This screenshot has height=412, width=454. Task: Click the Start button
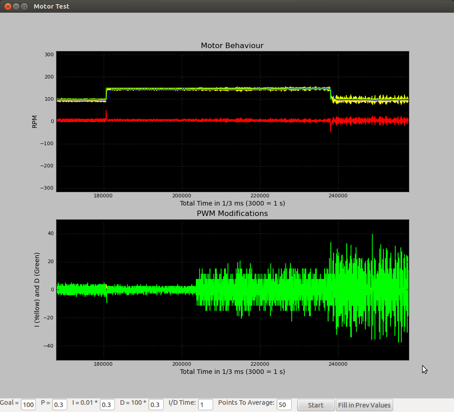coord(315,405)
